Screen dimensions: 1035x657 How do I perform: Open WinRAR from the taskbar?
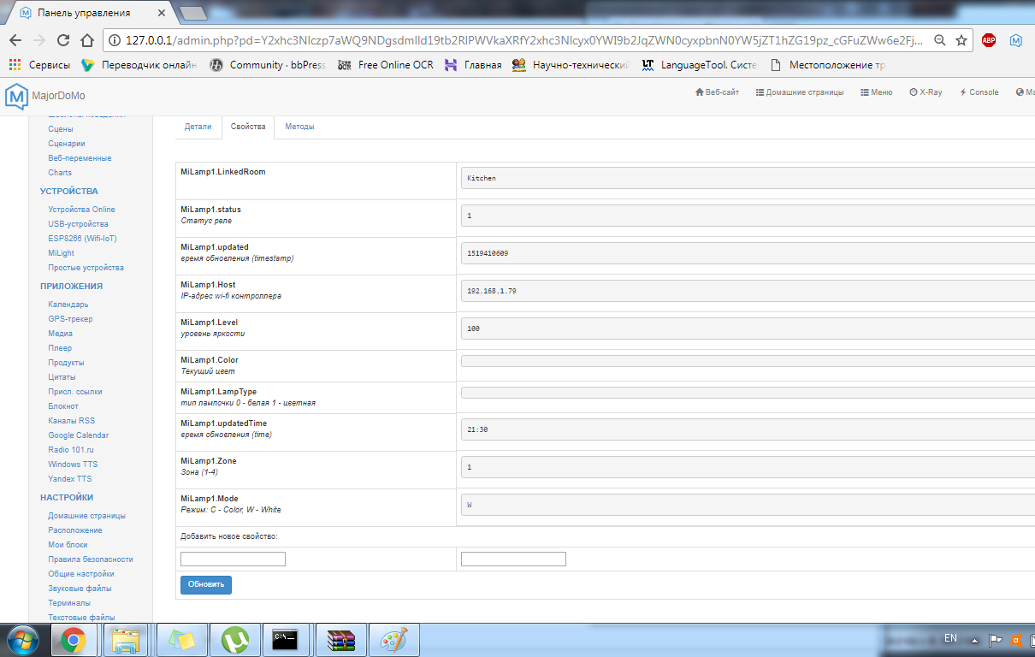coord(340,640)
